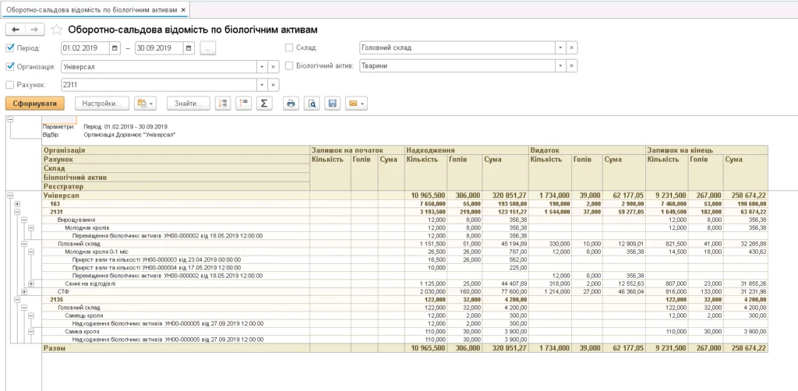
Task: Clear the Рахунок field with its X
Action: pyautogui.click(x=274, y=85)
